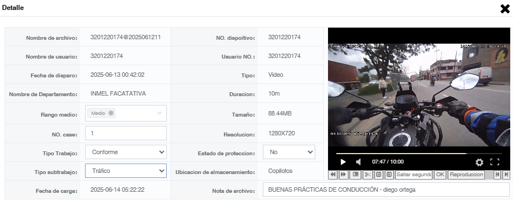513x200 pixels.
Task: Play the video
Action: point(343,162)
